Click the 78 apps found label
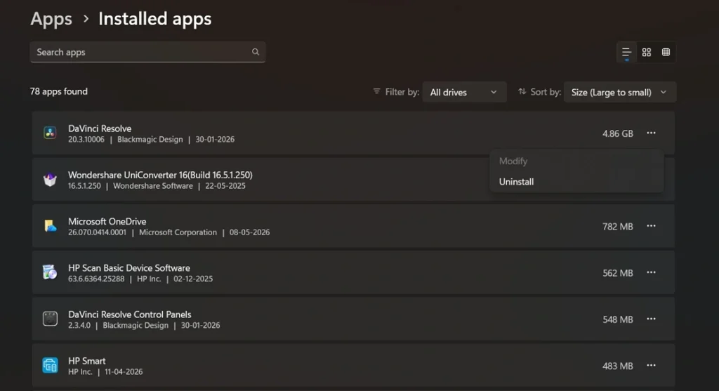This screenshot has width=719, height=391. (x=59, y=91)
